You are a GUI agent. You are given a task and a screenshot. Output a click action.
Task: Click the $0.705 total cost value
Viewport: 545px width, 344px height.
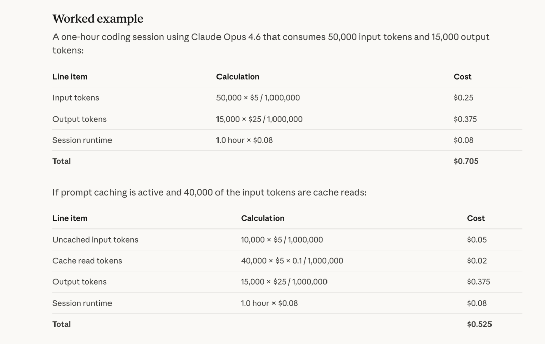[x=466, y=161]
